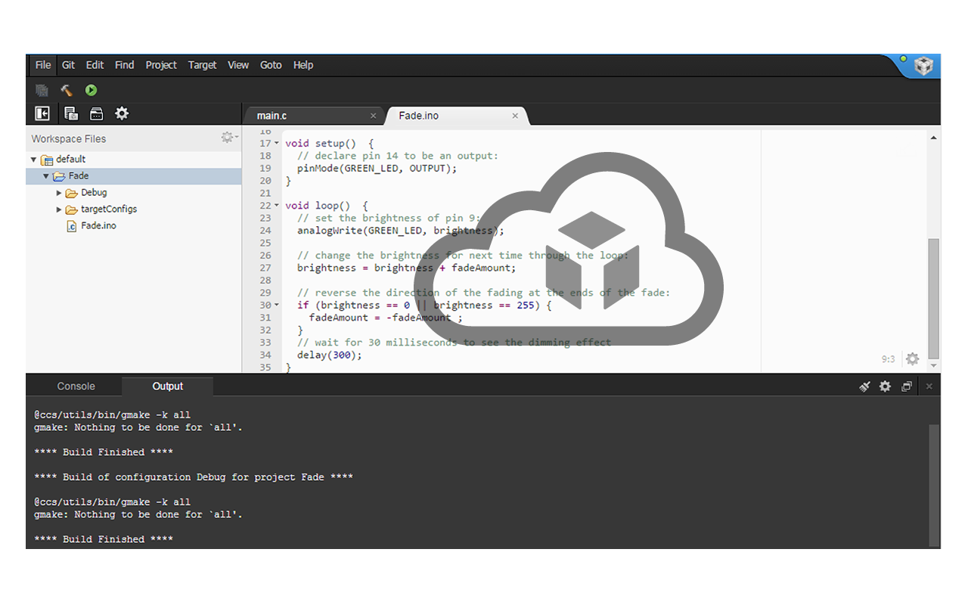
Task: Click the pinMode(GREEN_LED, OUTPUT) line
Action: coord(377,169)
